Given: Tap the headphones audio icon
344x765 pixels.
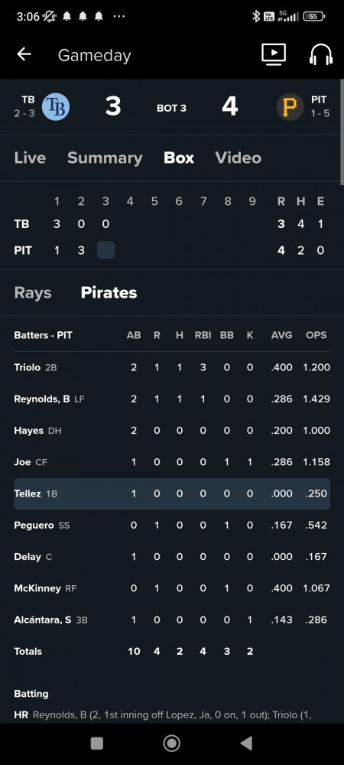Looking at the screenshot, I should (x=320, y=54).
